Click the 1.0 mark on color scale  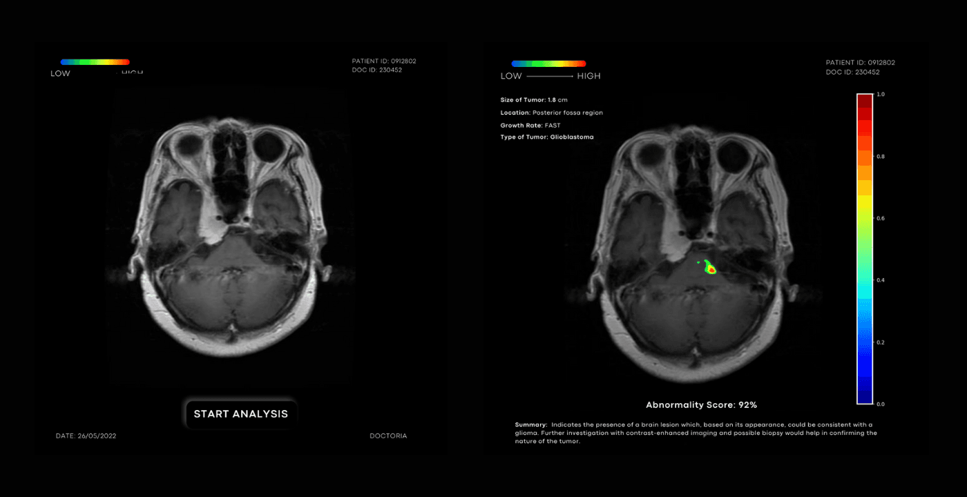click(x=880, y=94)
